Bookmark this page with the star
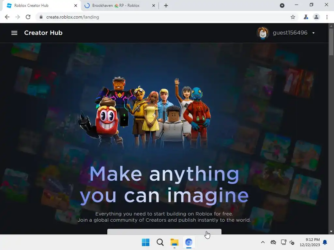 [x=293, y=17]
